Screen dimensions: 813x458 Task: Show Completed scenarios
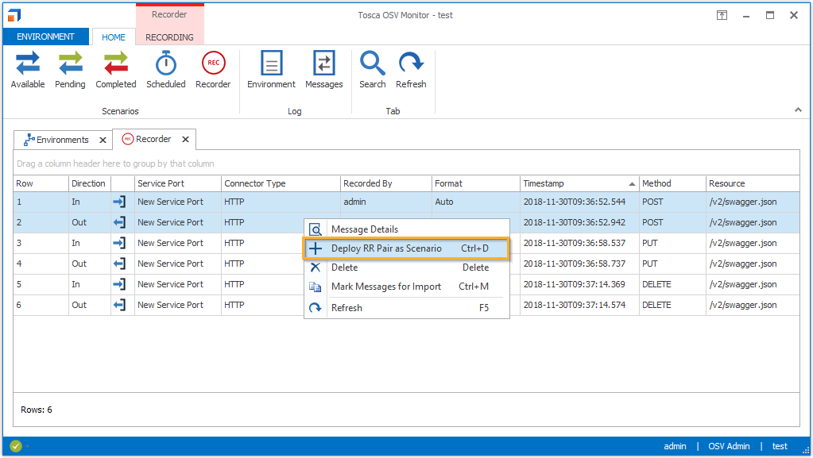(116, 70)
